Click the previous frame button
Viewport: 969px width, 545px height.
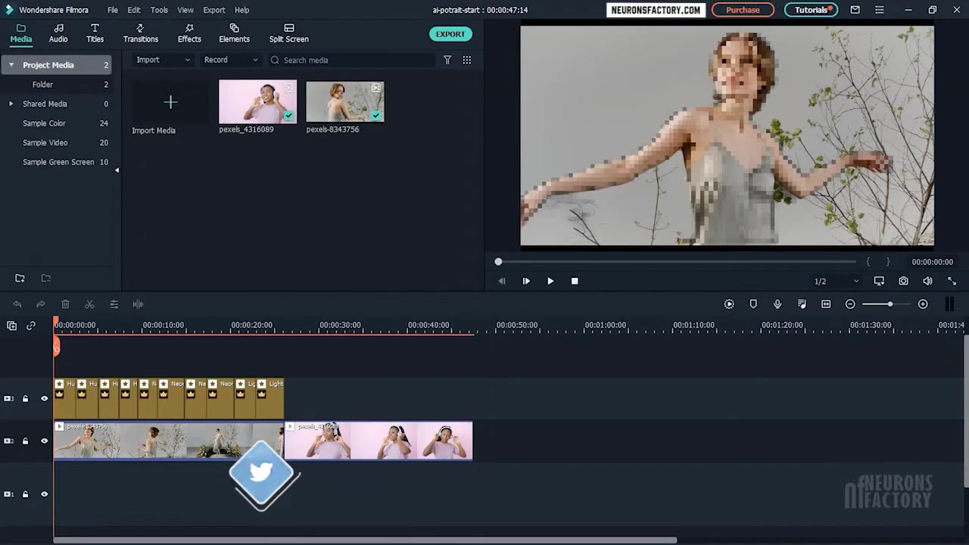click(x=502, y=281)
